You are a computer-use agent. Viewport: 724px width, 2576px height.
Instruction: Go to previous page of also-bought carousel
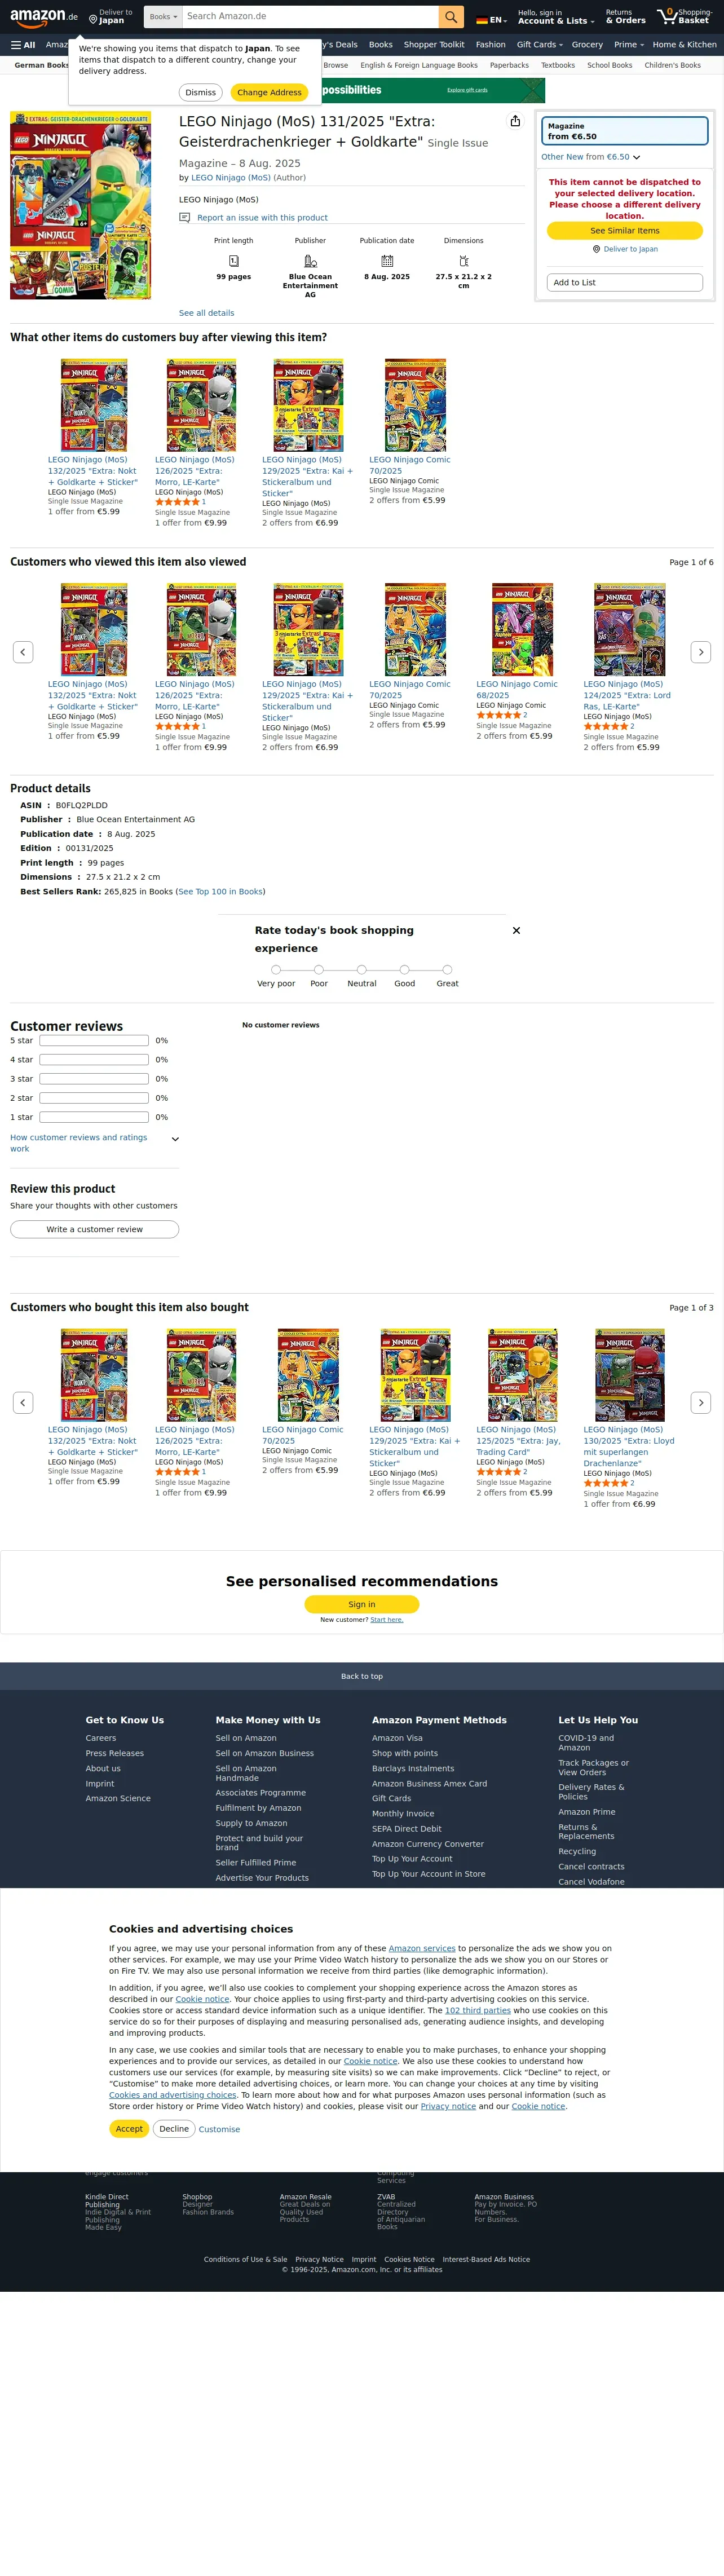(x=23, y=1402)
